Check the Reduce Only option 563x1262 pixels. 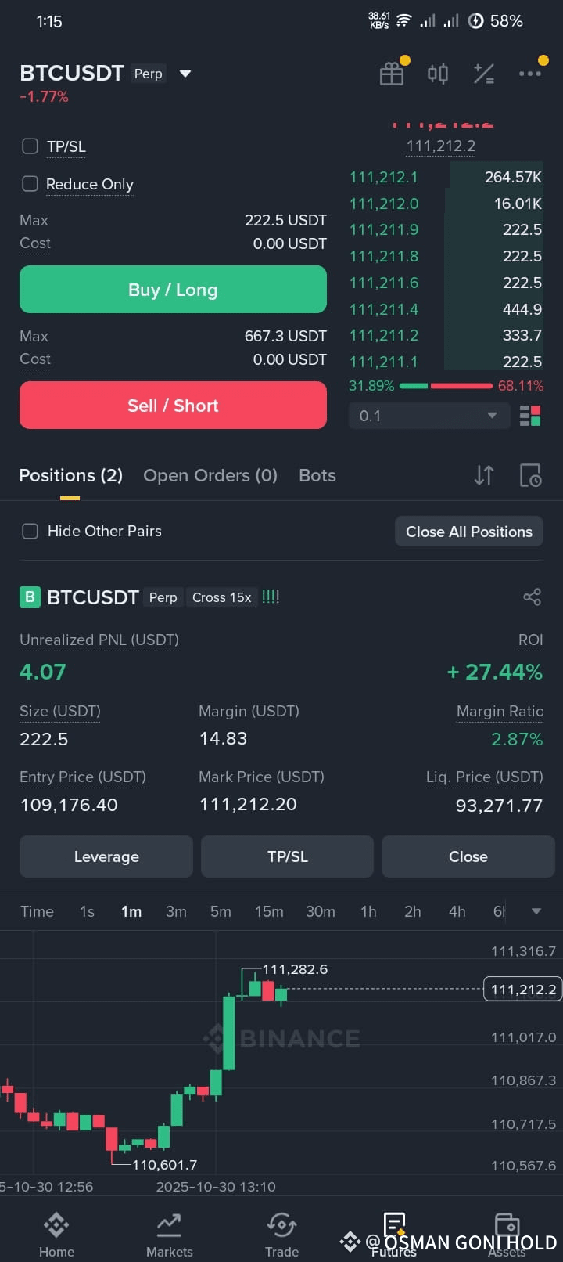pos(30,184)
